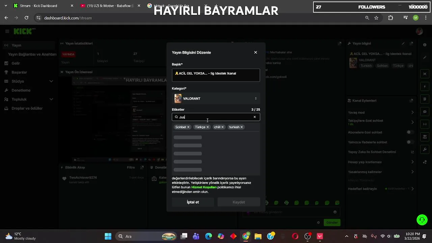Screen dimensions: 432x243
Task: Click the Etiketler tag search field
Action: [216, 117]
